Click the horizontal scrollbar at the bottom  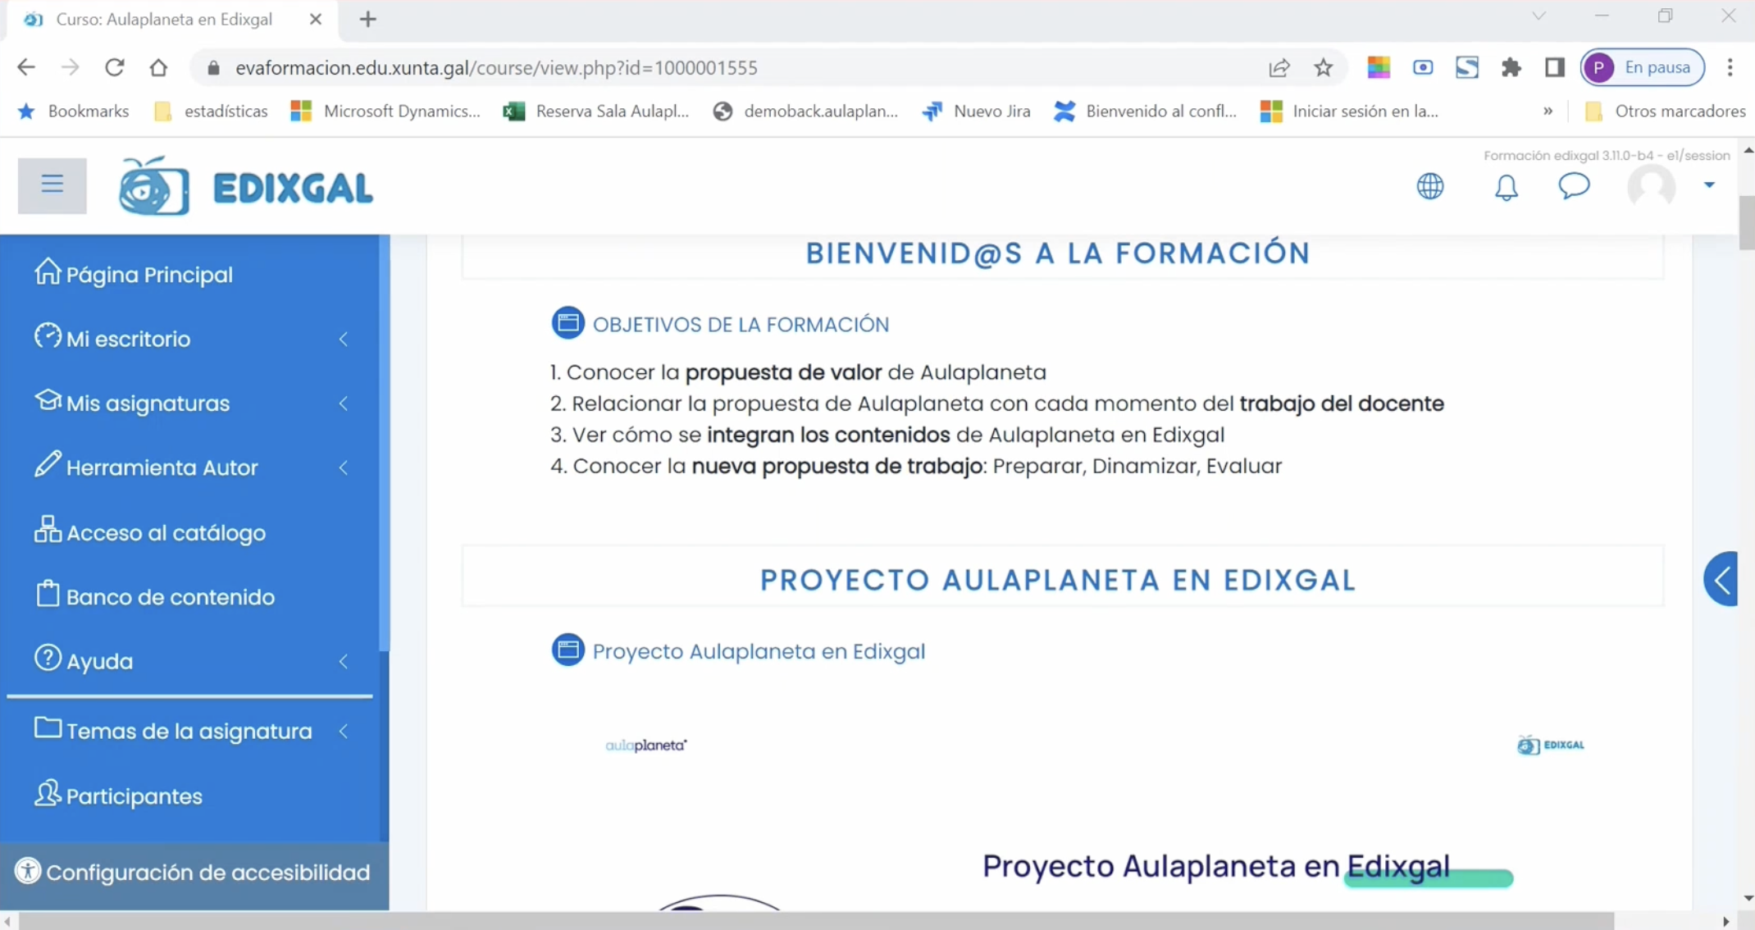click(x=815, y=921)
